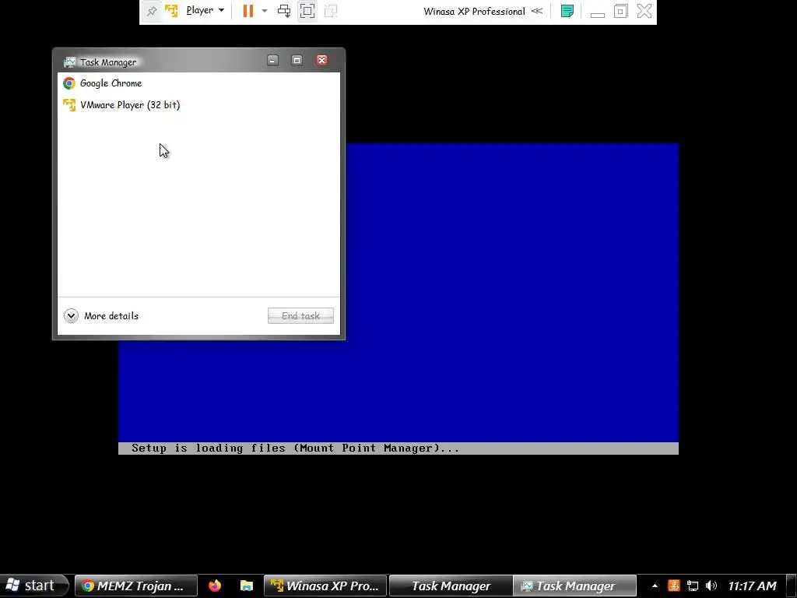
Task: Click the More details label
Action: (111, 316)
